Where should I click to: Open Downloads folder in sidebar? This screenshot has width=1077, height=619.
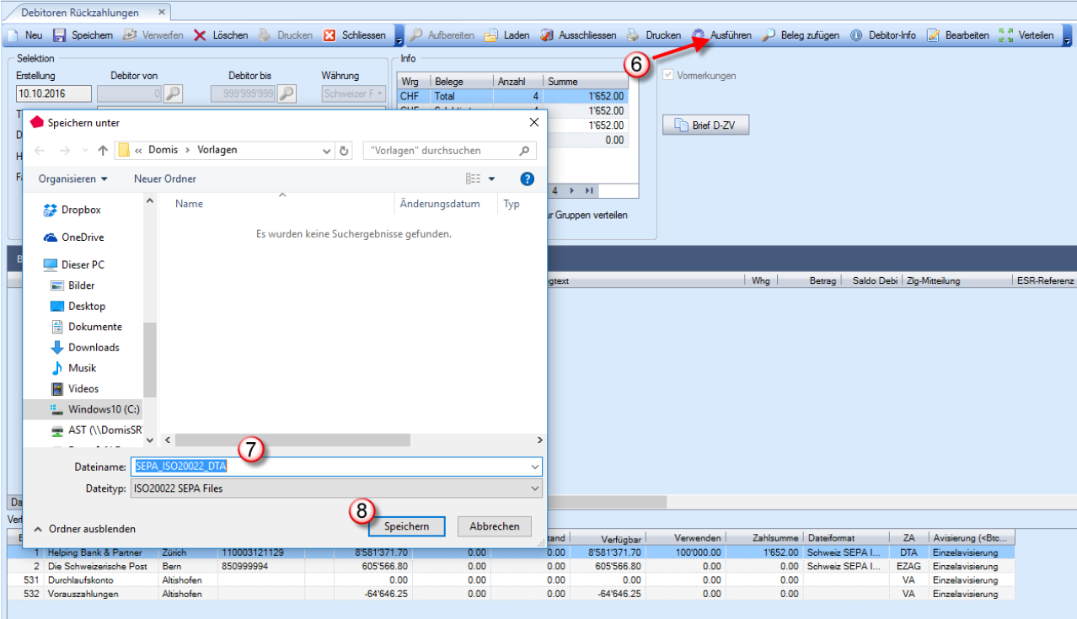point(94,347)
